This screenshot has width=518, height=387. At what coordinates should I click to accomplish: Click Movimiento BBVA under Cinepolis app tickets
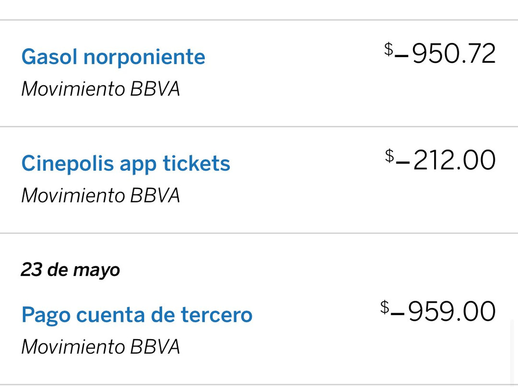100,195
